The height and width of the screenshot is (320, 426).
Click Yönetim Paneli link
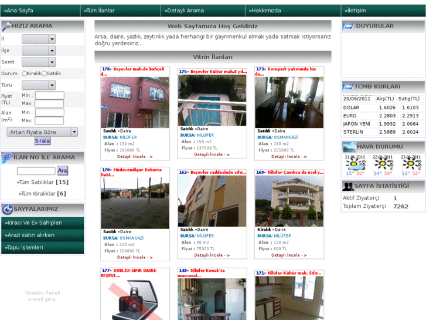[42, 293]
